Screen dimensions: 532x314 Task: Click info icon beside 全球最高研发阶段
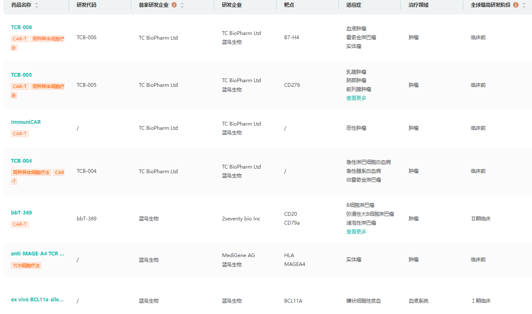click(516, 5)
